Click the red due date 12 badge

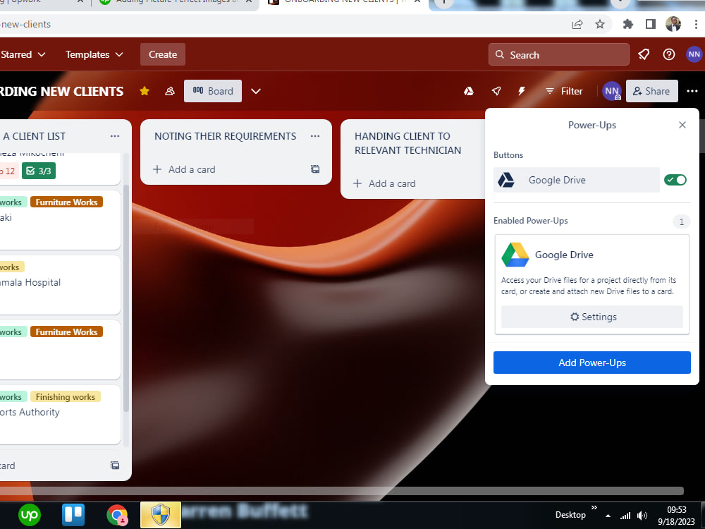click(8, 171)
